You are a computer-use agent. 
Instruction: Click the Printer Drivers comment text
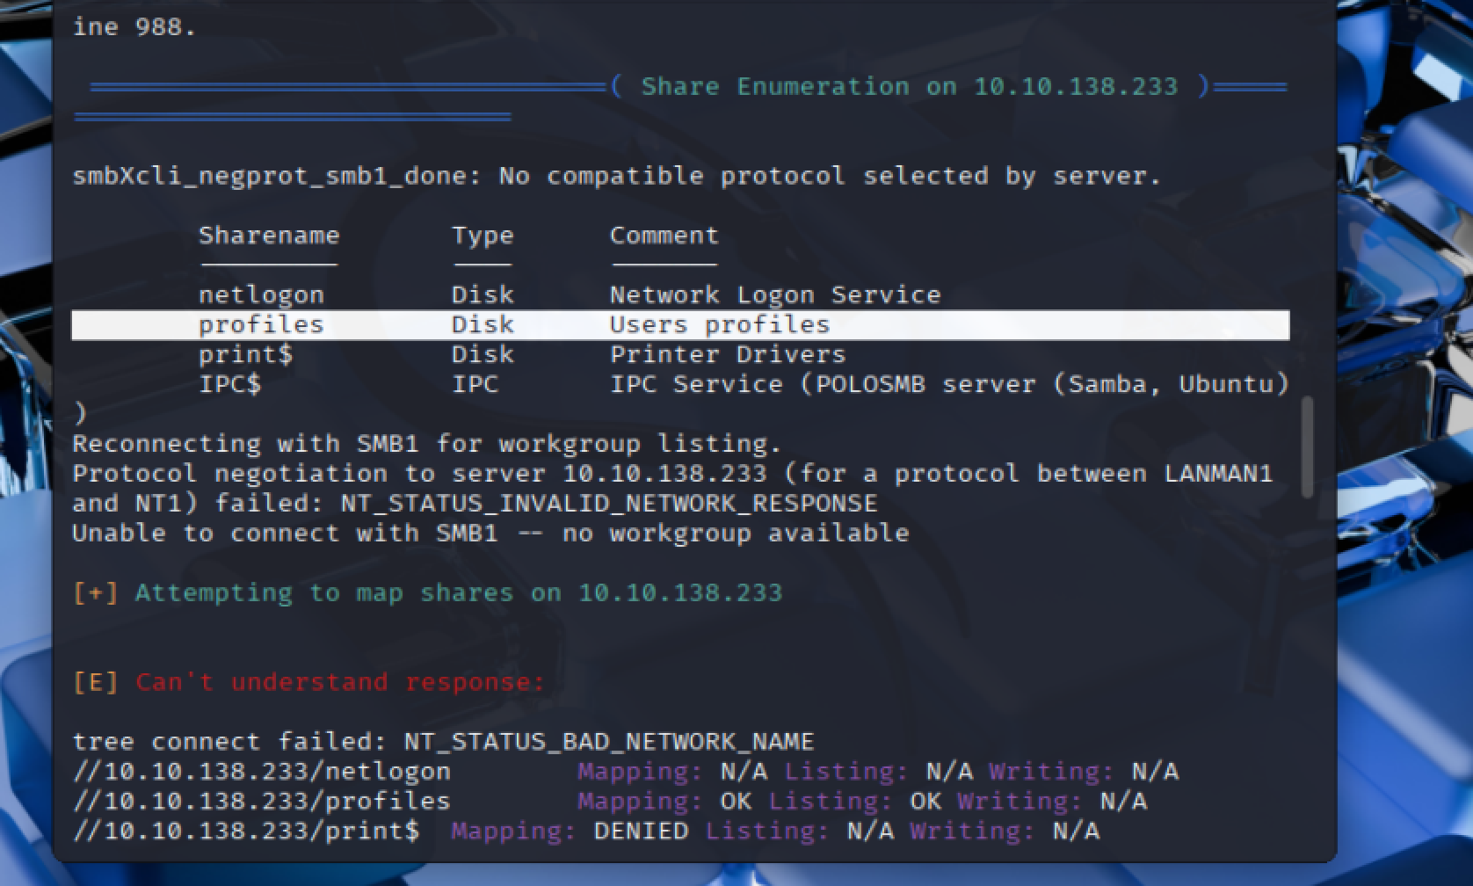pos(727,354)
